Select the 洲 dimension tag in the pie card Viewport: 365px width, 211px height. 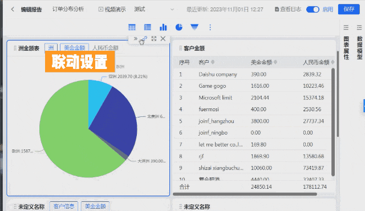pos(51,48)
